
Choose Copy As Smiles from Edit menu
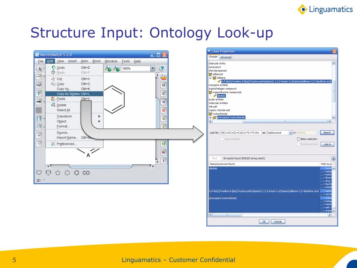74,94
